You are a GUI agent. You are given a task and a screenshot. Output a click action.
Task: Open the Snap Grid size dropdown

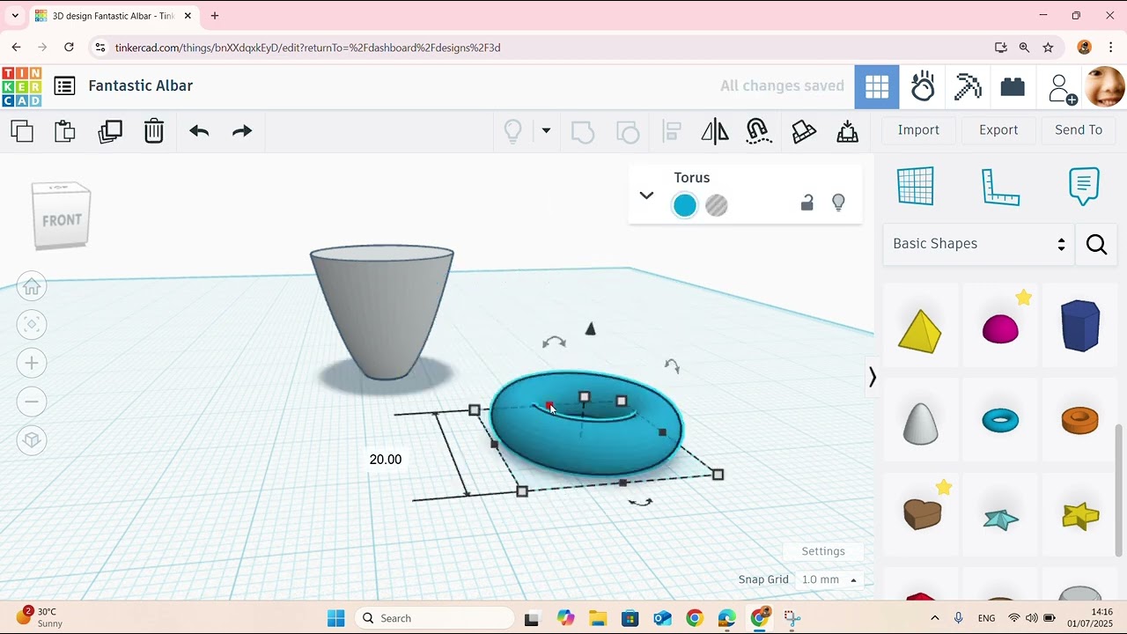pos(829,579)
